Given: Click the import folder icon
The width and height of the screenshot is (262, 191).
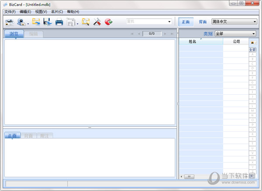Looking at the screenshot, I should [x=36, y=22].
